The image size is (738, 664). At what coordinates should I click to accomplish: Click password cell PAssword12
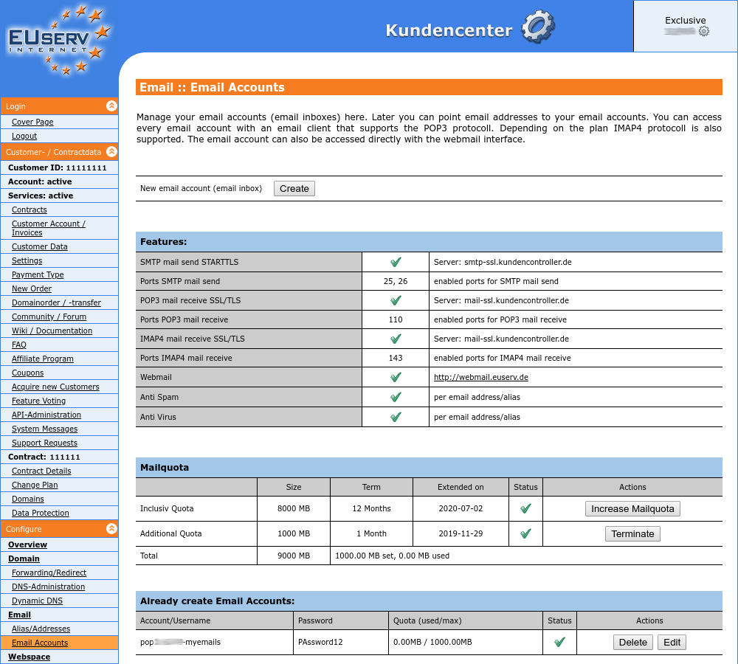[320, 643]
